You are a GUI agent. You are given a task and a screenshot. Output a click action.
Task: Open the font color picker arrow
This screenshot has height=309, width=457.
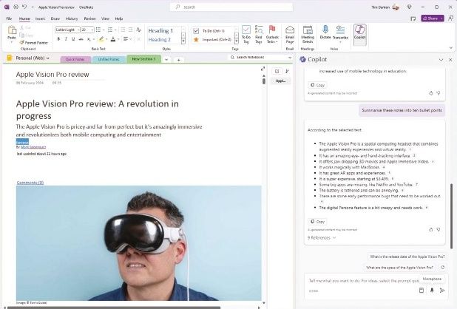[118, 39]
